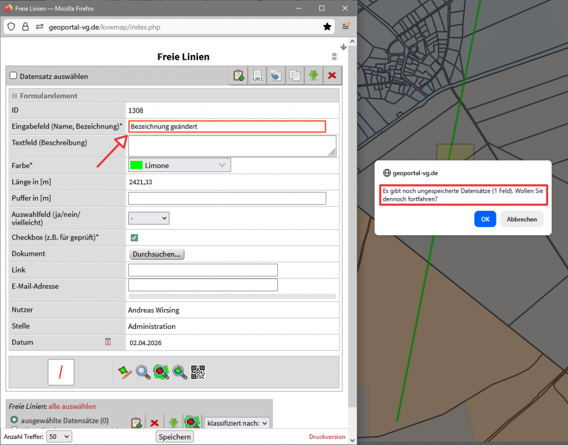Tick the 'Datensatz auswählen' checkbox
Viewport: 568px width, 445px height.
tap(14, 76)
